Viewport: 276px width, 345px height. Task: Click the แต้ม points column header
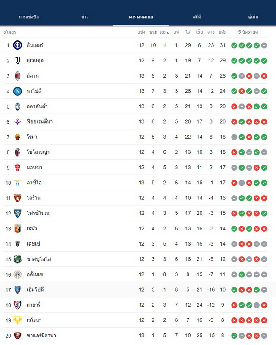tap(223, 32)
